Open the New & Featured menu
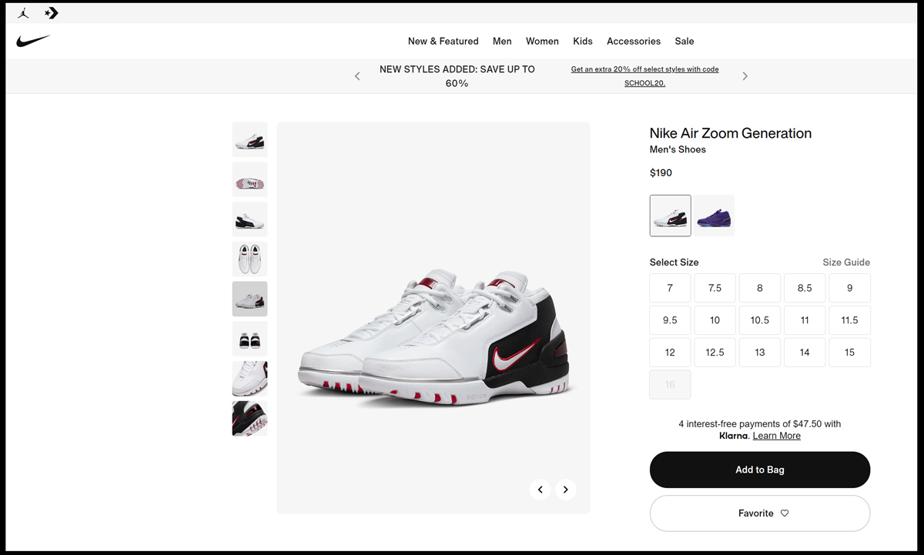 [444, 42]
